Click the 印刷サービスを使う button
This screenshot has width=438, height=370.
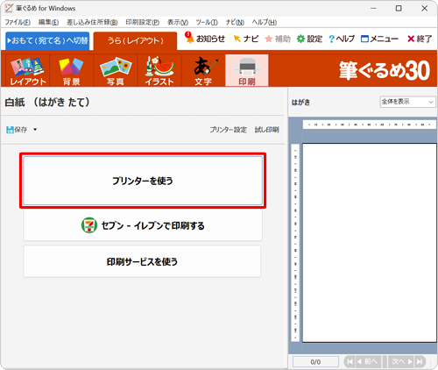(142, 261)
